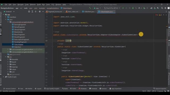Run the app with green play button
Viewport: 170px width, 95px height.
[x=123, y=8]
